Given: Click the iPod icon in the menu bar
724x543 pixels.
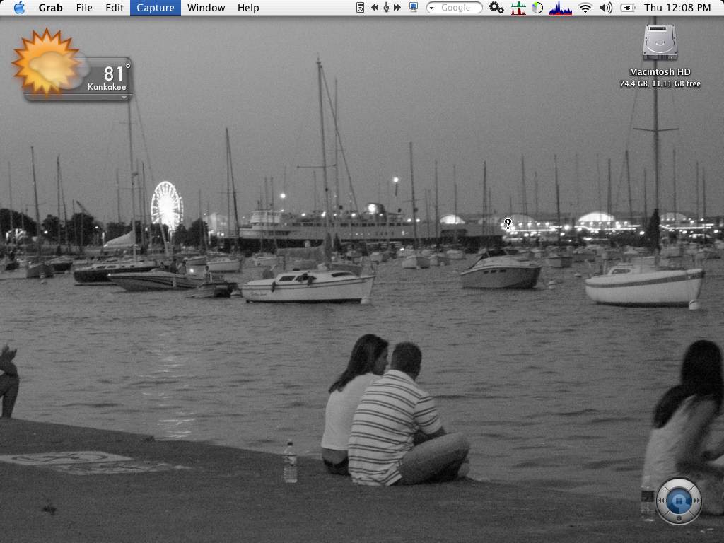Looking at the screenshot, I should pos(361,8).
